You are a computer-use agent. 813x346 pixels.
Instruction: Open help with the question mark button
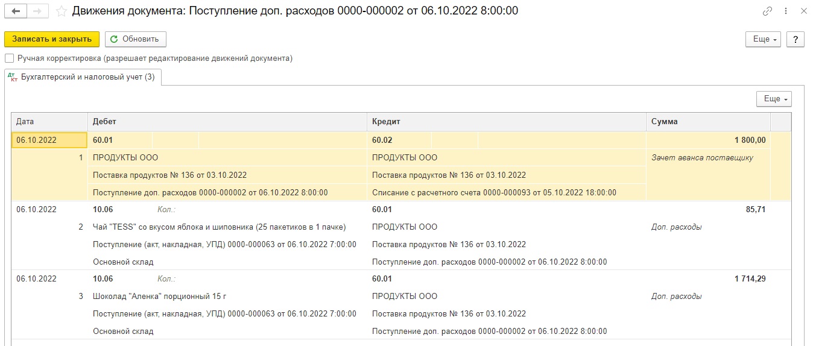796,39
